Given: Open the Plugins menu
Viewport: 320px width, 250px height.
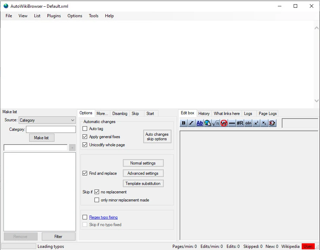Looking at the screenshot, I should [54, 16].
